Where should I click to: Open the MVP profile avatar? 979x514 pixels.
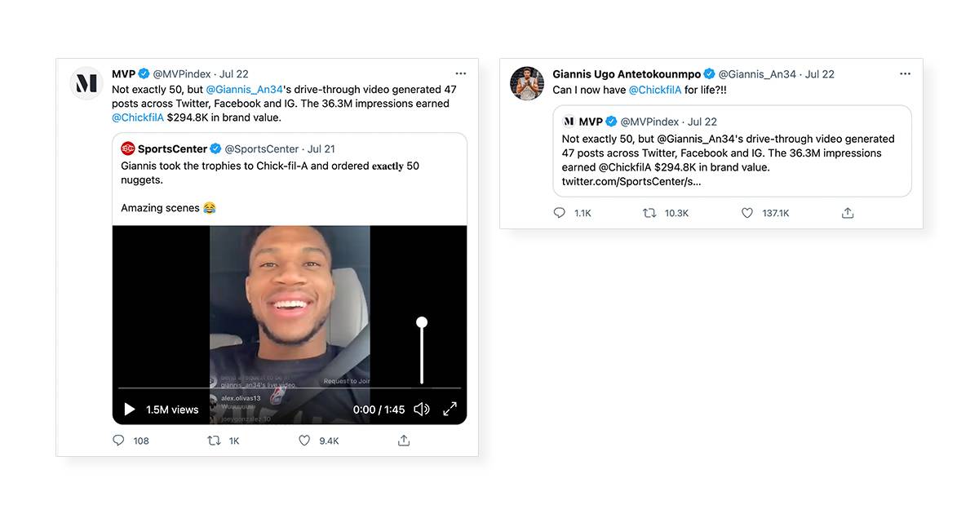(x=86, y=83)
